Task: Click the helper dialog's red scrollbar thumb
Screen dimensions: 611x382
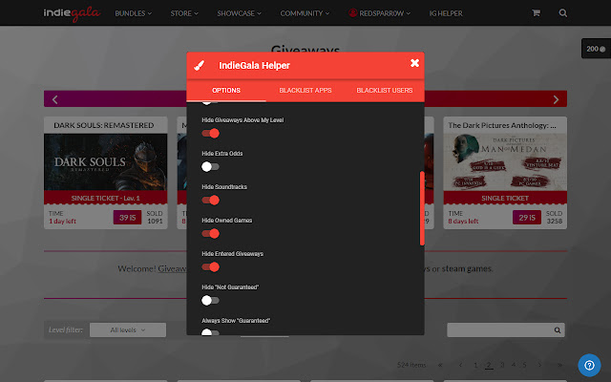Action: pyautogui.click(x=422, y=208)
